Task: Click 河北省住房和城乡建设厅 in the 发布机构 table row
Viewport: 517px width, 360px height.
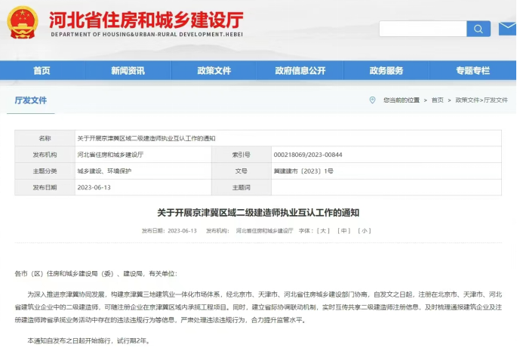Action: pyautogui.click(x=110, y=155)
